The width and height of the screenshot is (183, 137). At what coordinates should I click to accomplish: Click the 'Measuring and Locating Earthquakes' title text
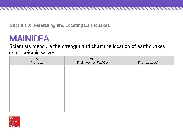coord(72,25)
